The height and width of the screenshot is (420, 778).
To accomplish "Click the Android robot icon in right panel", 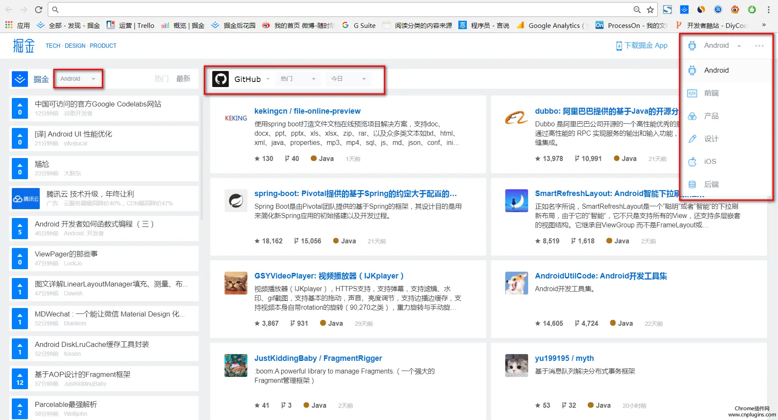I will [692, 70].
